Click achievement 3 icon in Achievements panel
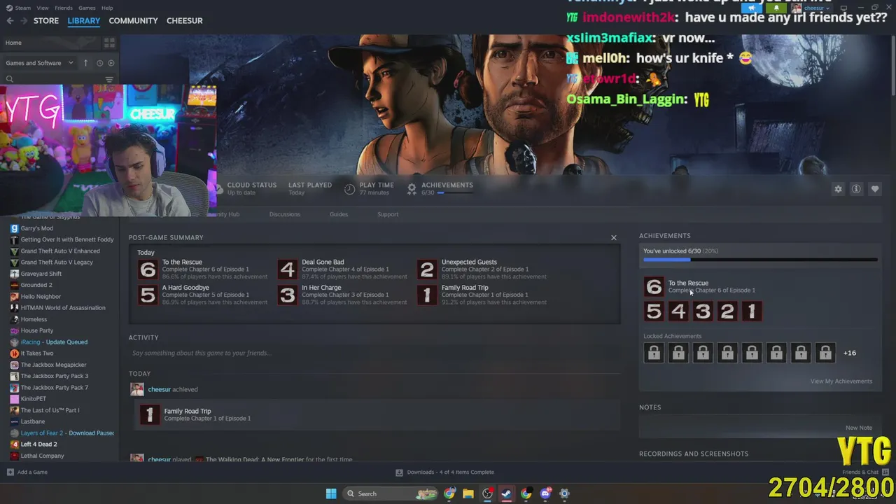 (x=703, y=311)
